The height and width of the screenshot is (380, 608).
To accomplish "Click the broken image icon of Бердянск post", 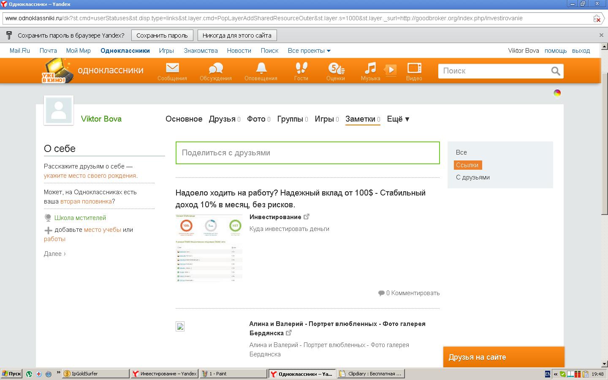I will click(180, 326).
